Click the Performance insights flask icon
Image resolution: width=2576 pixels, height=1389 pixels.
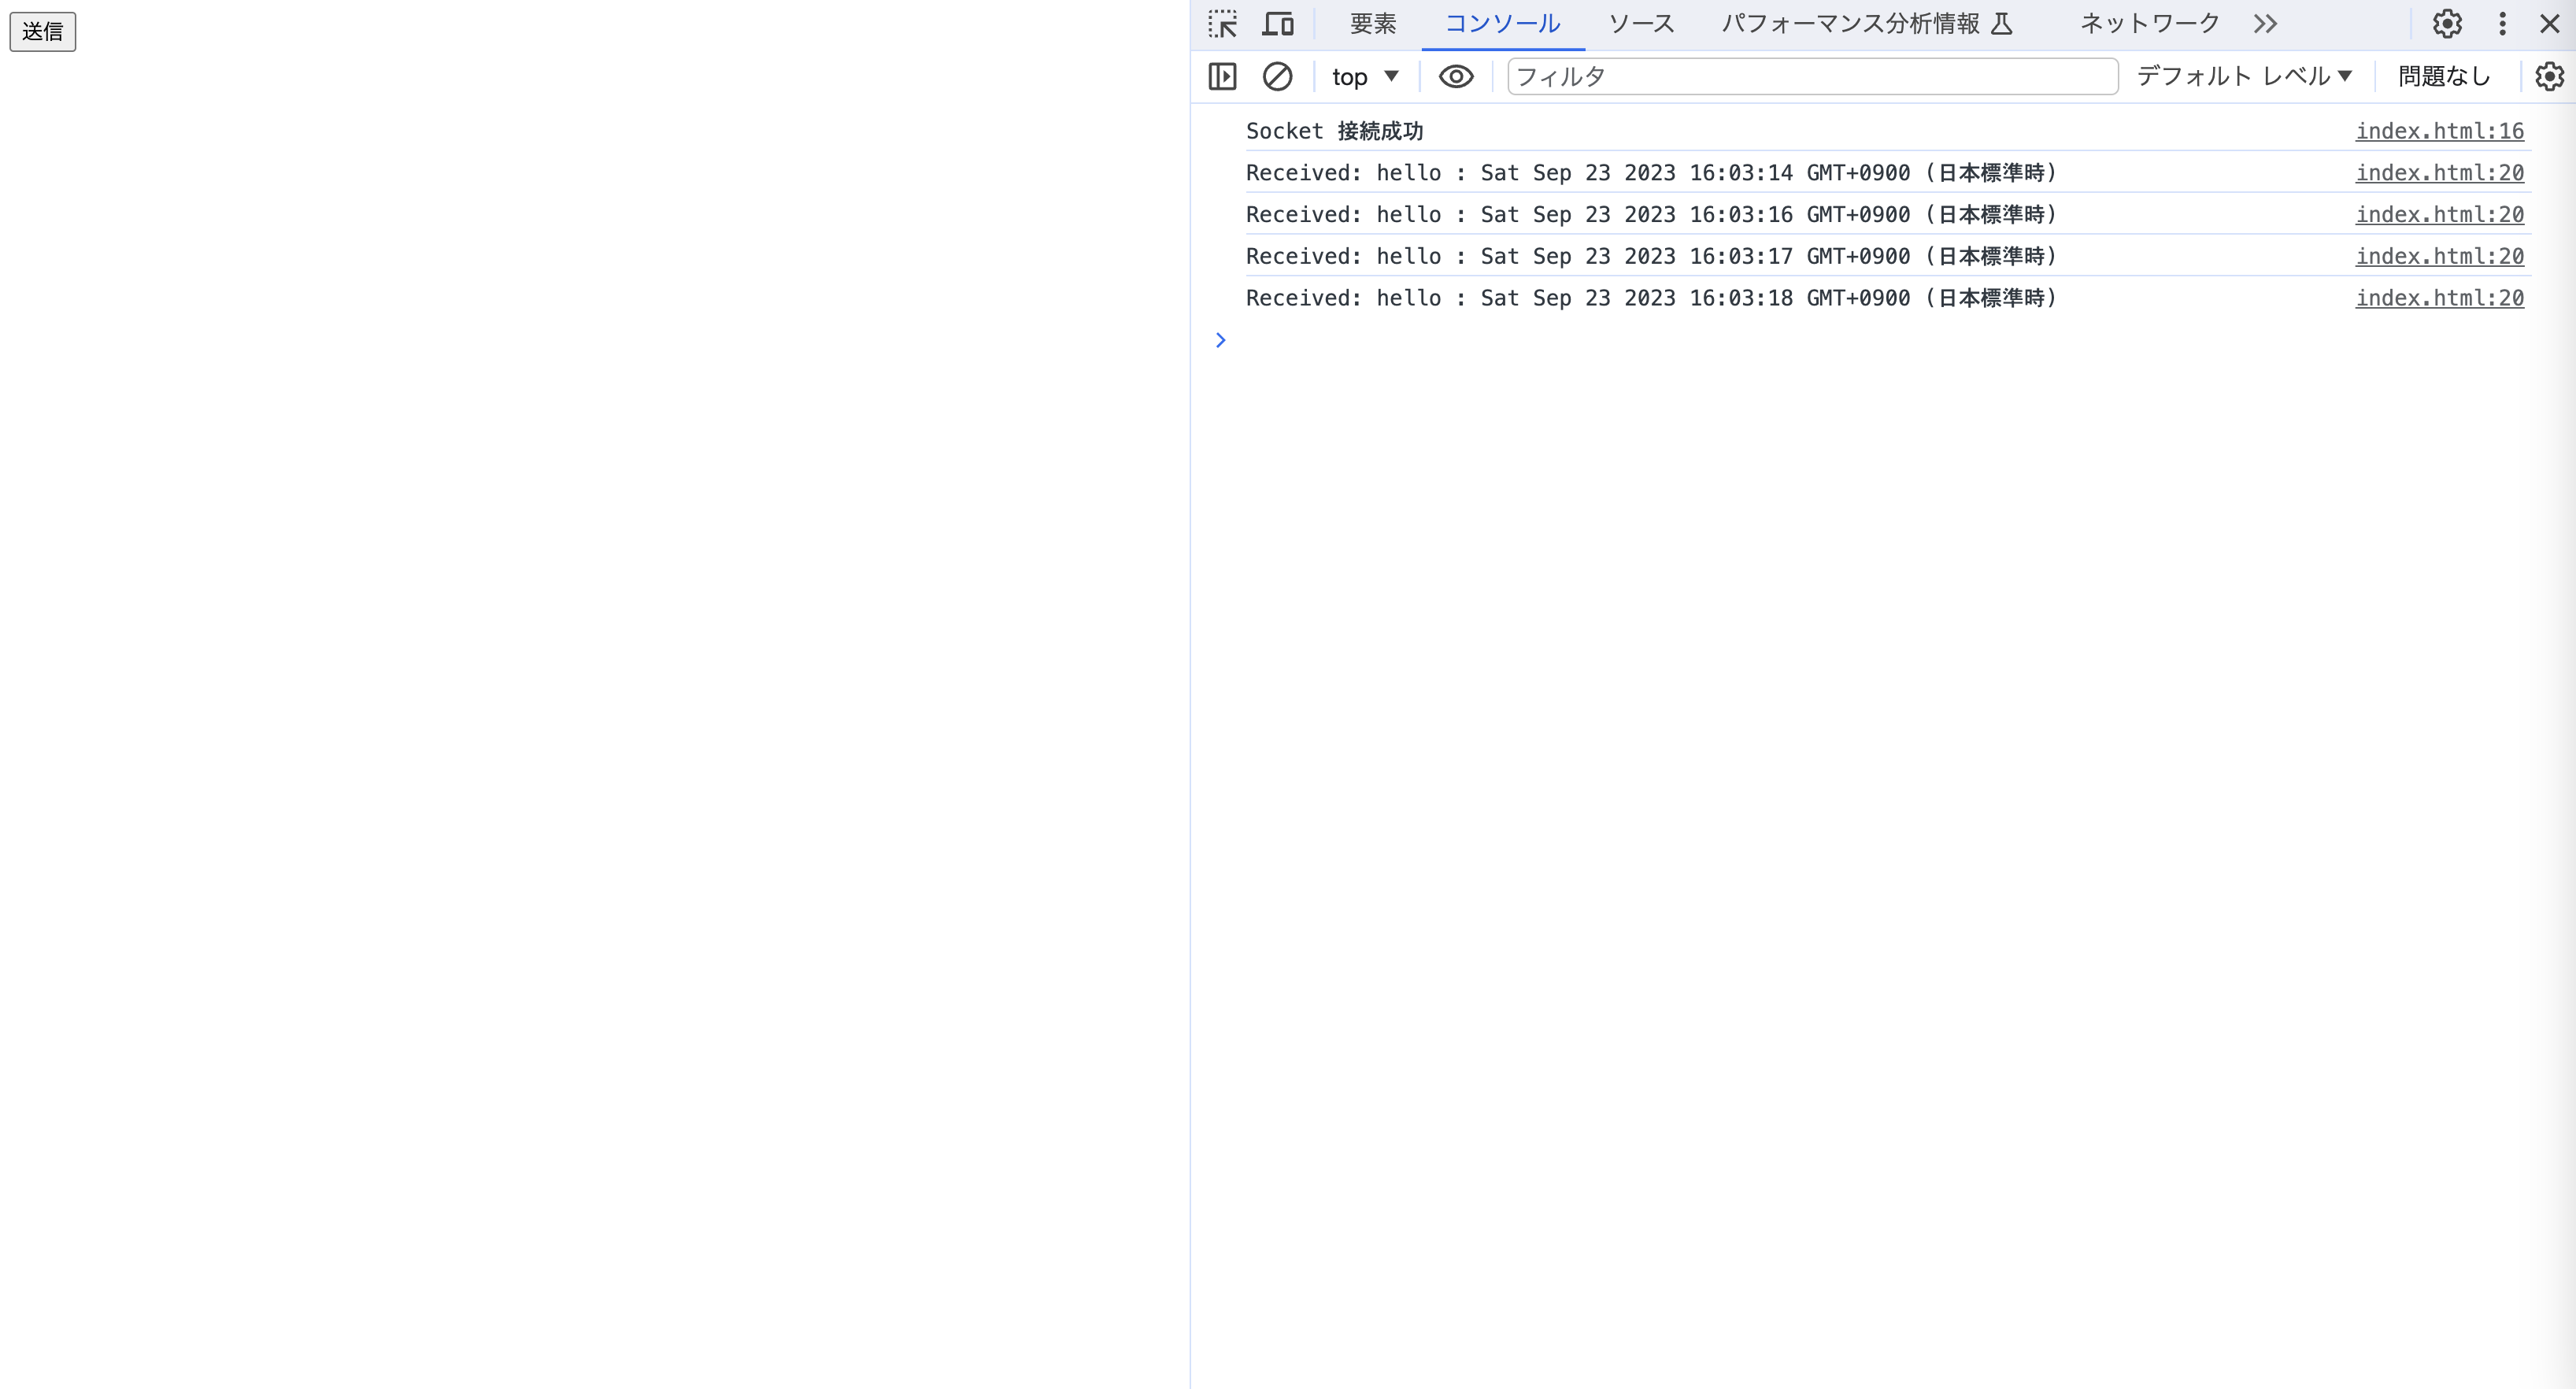[2001, 24]
